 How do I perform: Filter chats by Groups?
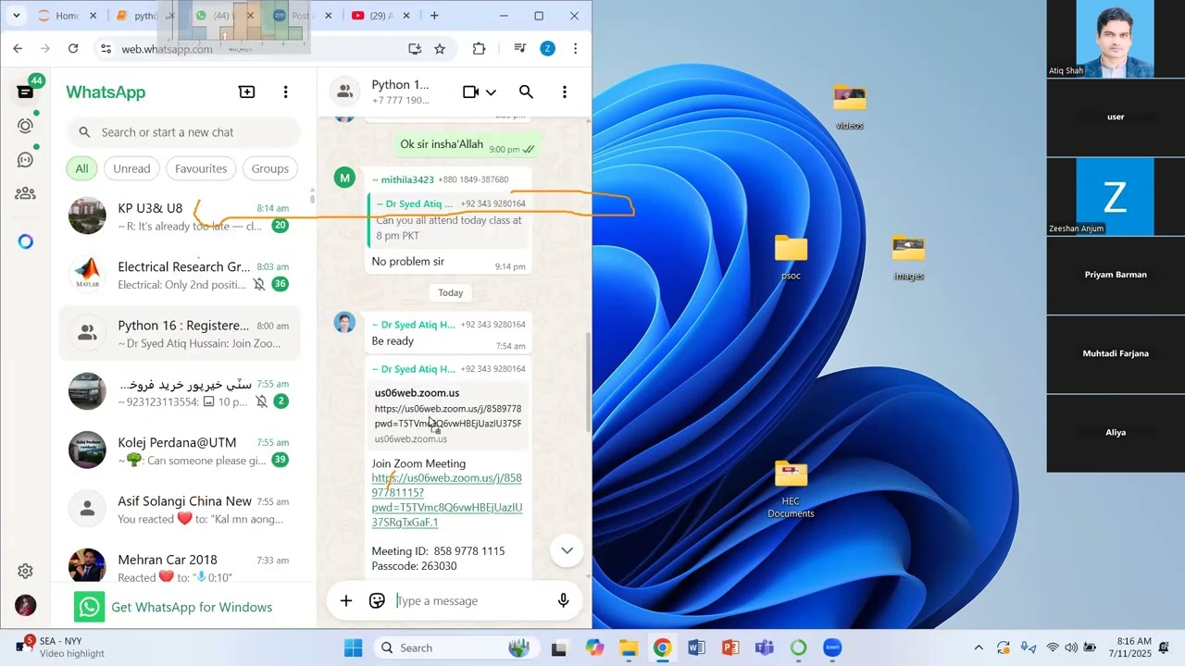[270, 168]
